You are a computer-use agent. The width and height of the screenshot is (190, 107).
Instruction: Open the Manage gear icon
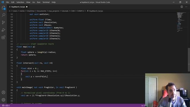click(x=3, y=100)
